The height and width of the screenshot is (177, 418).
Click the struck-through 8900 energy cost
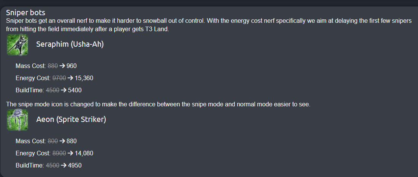[x=59, y=153]
